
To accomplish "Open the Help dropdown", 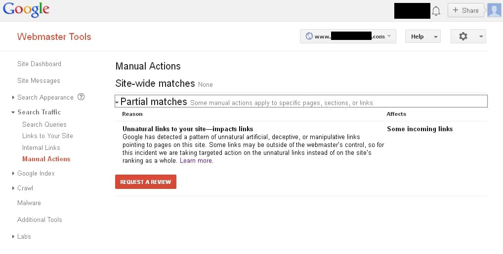I will click(422, 36).
